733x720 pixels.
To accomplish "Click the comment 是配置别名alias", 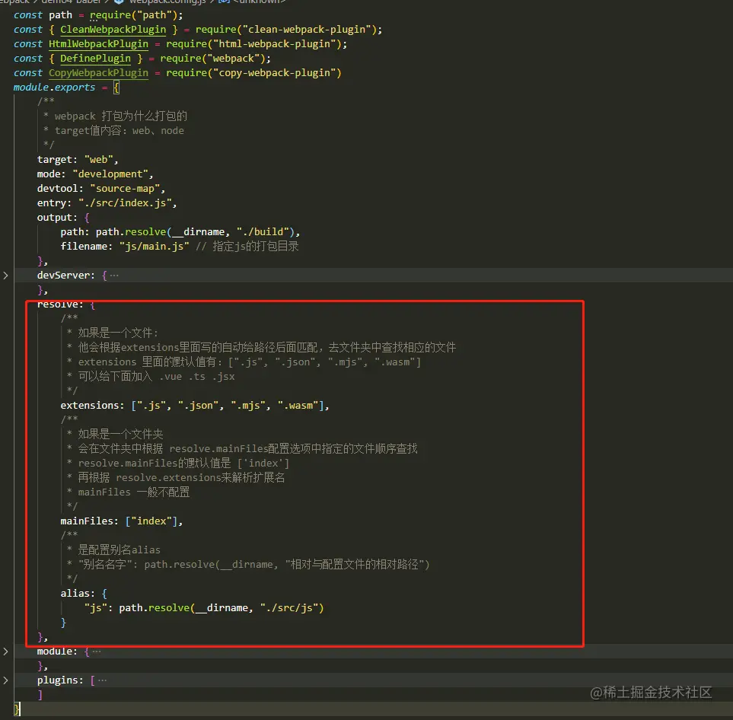I will 120,550.
